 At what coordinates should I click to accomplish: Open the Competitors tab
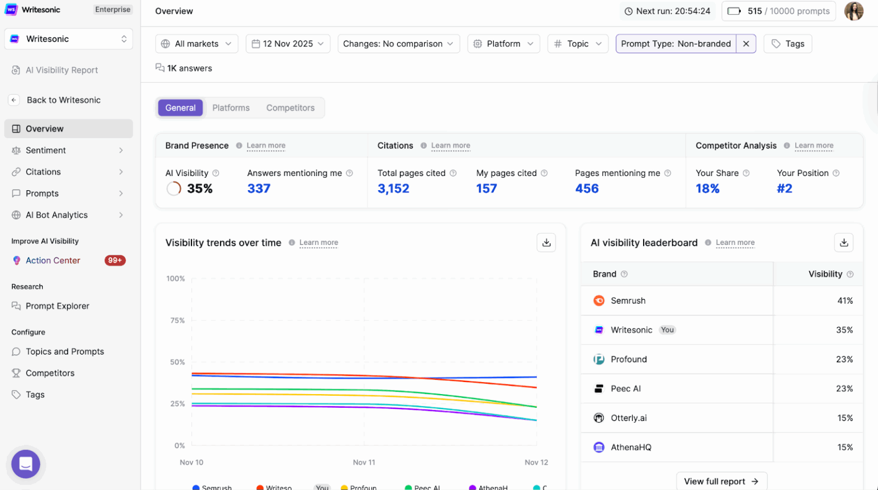tap(290, 107)
